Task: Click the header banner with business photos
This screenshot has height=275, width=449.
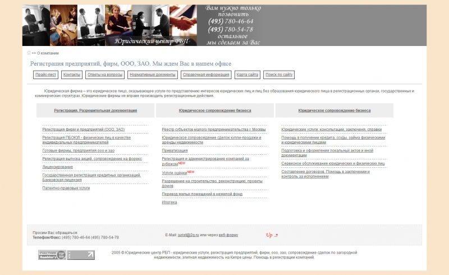Action: click(x=109, y=25)
